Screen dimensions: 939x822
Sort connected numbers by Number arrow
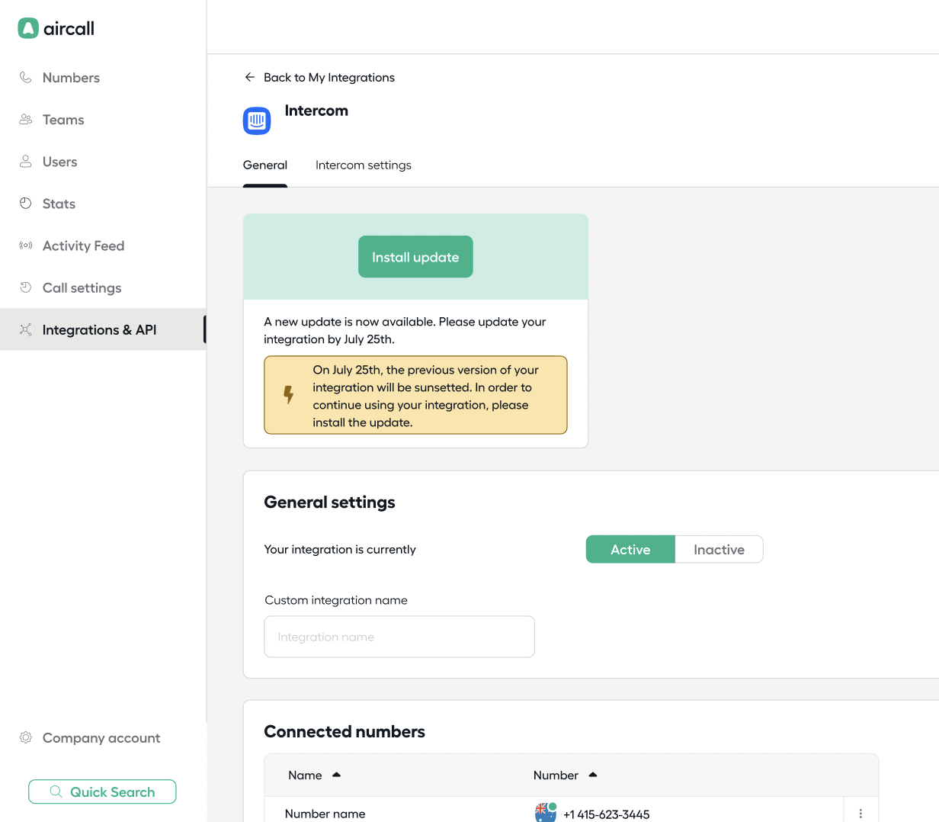[x=593, y=775]
